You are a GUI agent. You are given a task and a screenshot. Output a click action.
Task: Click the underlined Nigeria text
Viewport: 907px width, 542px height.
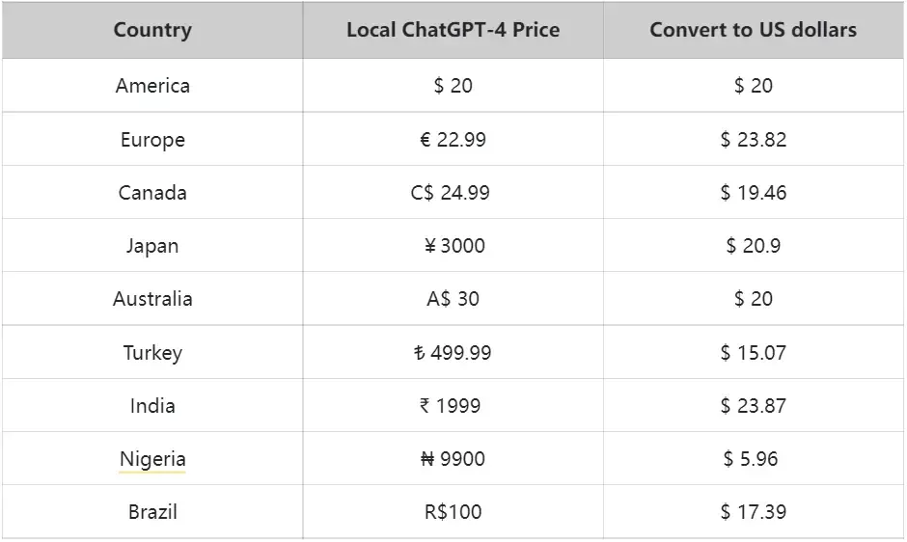tap(152, 459)
